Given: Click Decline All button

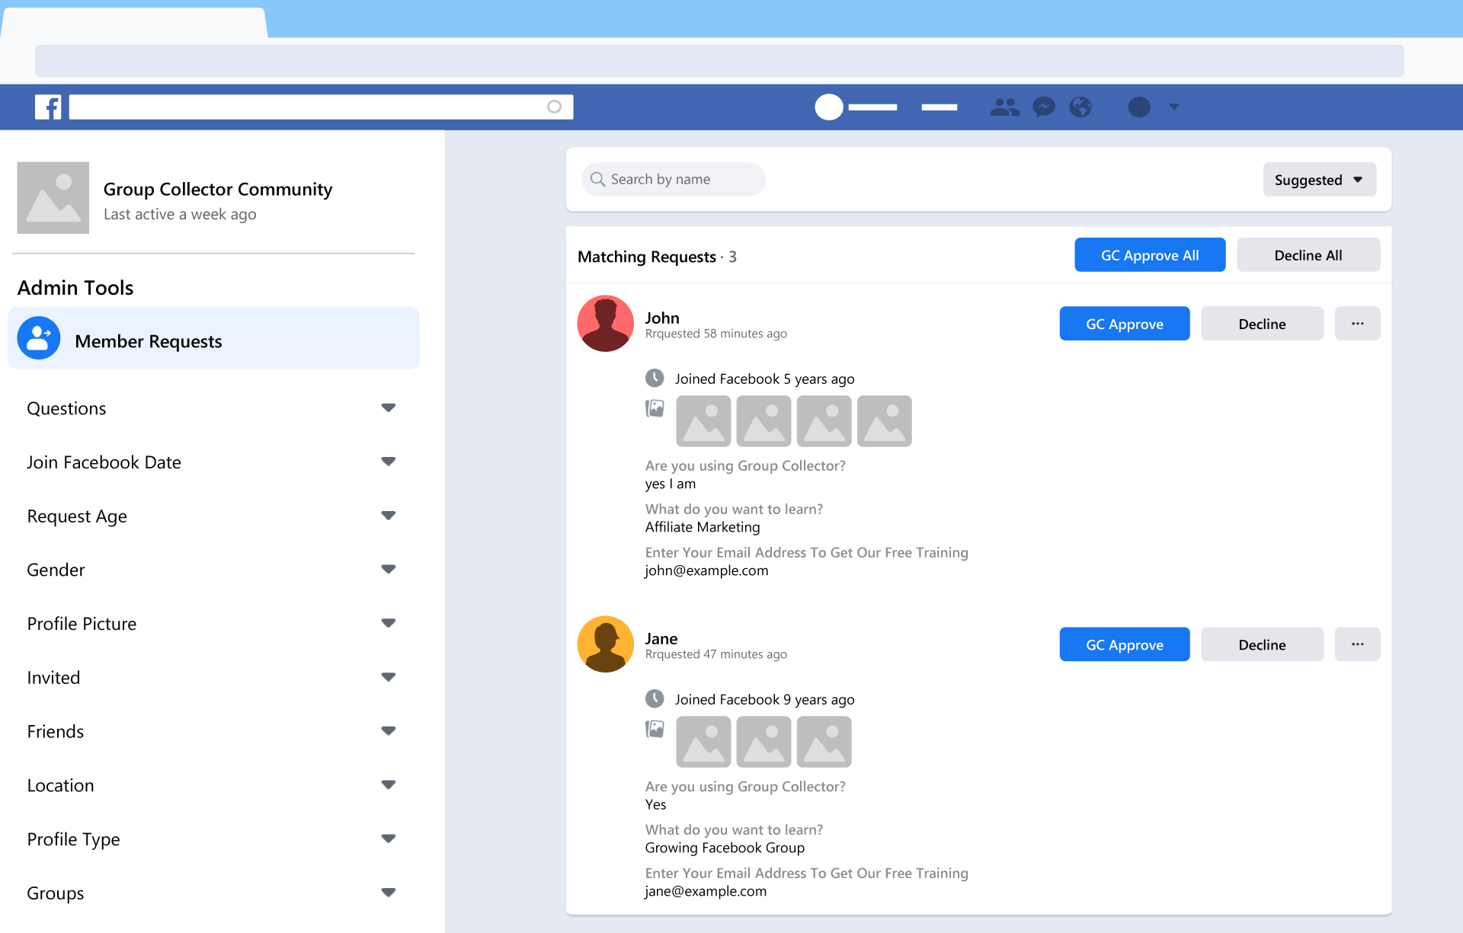Looking at the screenshot, I should click(1308, 255).
